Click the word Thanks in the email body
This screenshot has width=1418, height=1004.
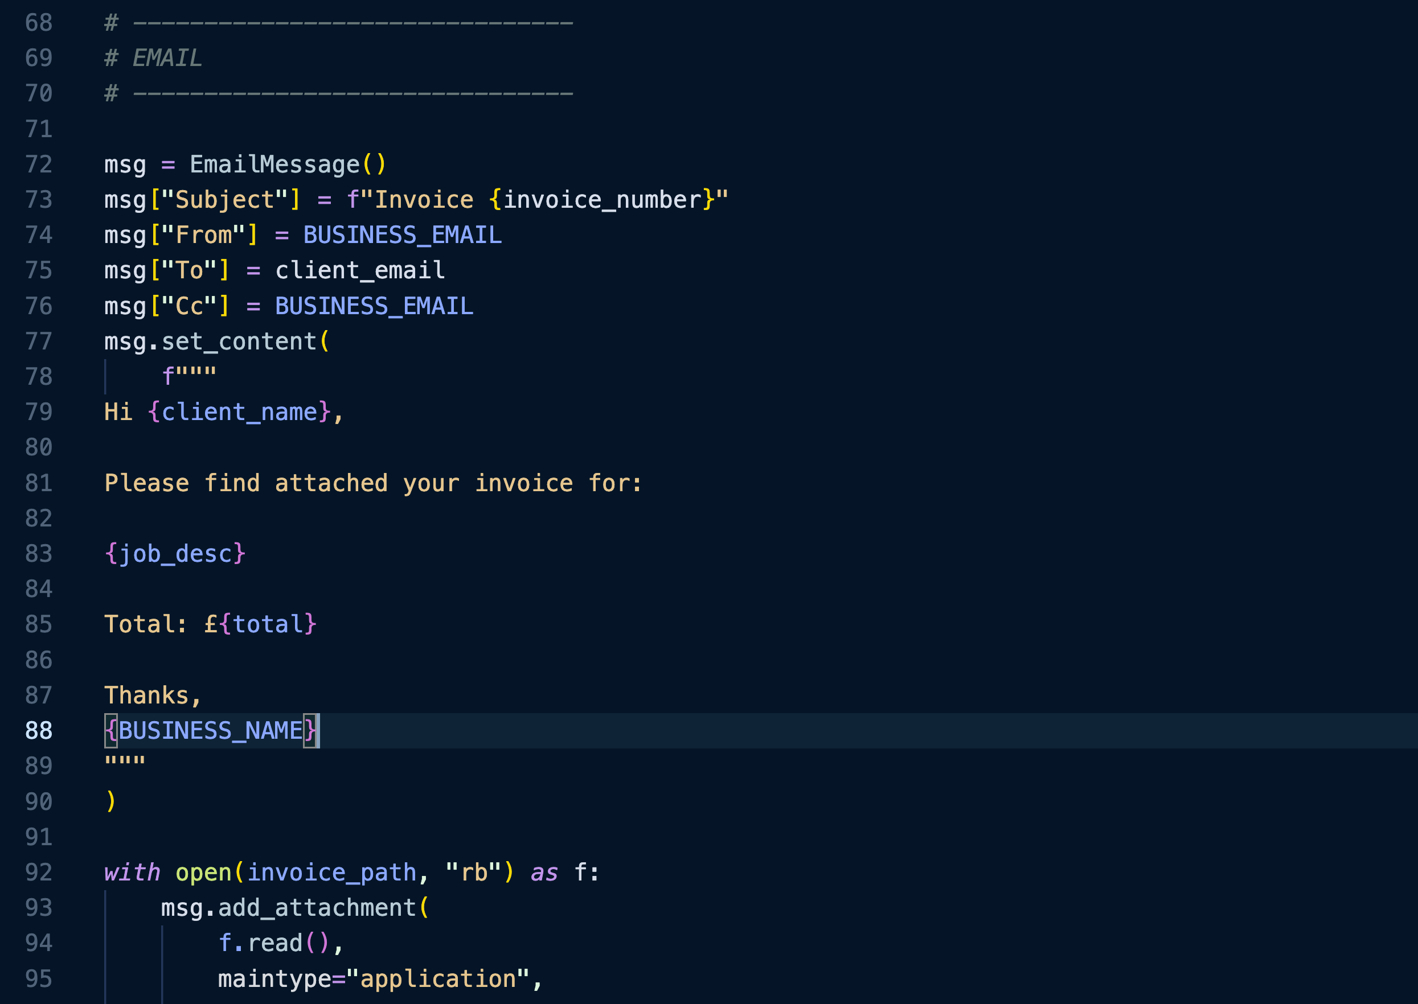(146, 696)
